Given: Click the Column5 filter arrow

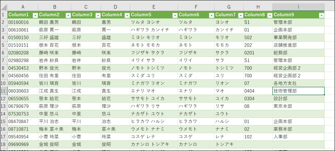Looking at the screenshot, I should pyautogui.click(x=175, y=15).
